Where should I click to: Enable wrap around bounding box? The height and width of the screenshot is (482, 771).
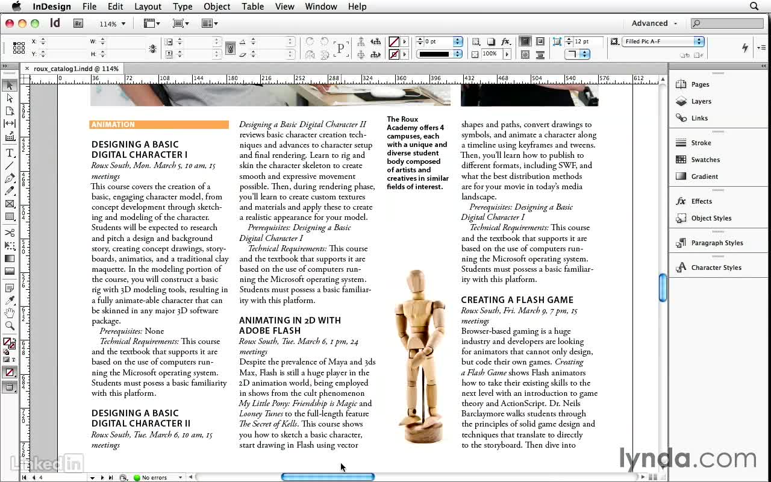click(x=540, y=42)
